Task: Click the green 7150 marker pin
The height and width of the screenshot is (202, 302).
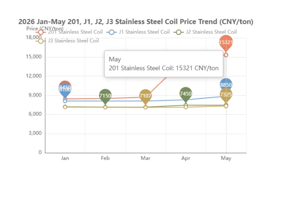Action: 105,97
